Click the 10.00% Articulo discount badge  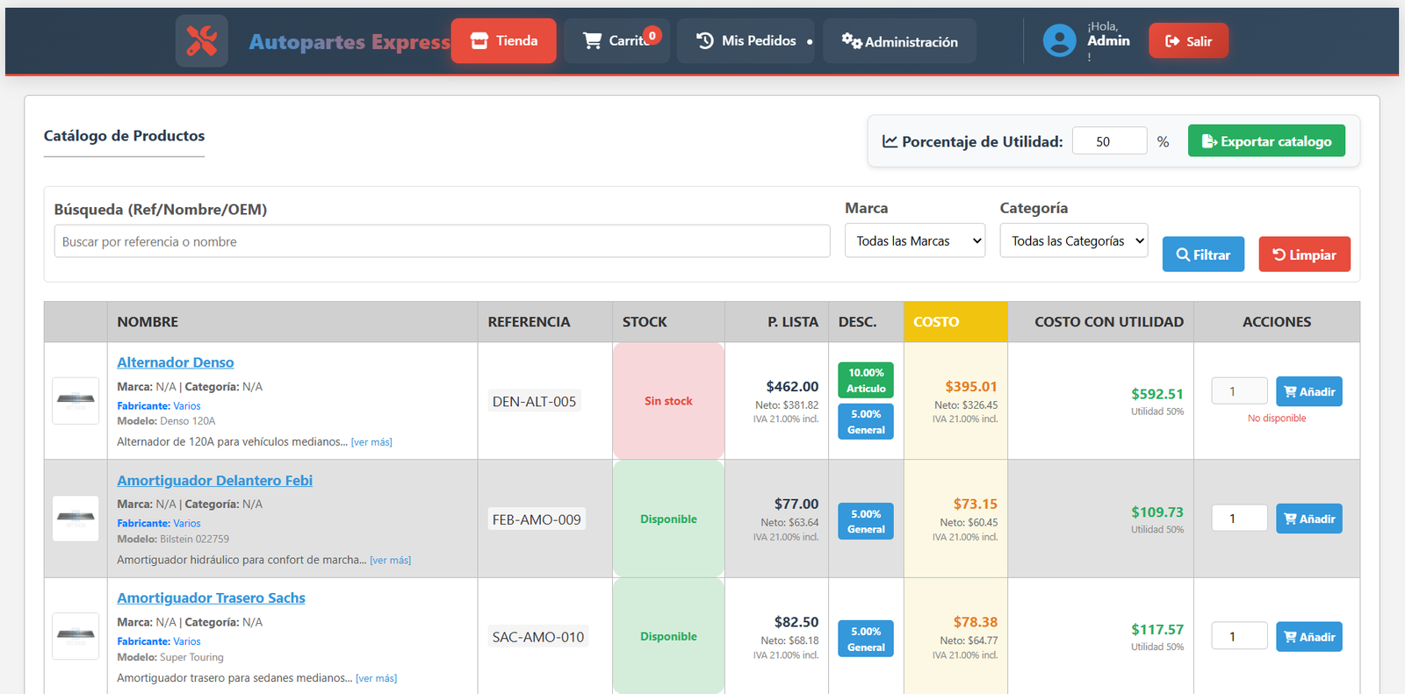coord(866,381)
